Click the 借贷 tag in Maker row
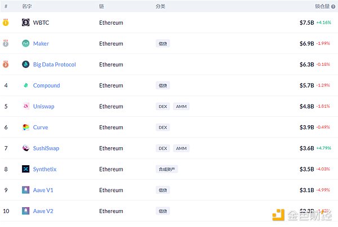Image resolution: width=338 pixels, height=227 pixels. (163, 43)
